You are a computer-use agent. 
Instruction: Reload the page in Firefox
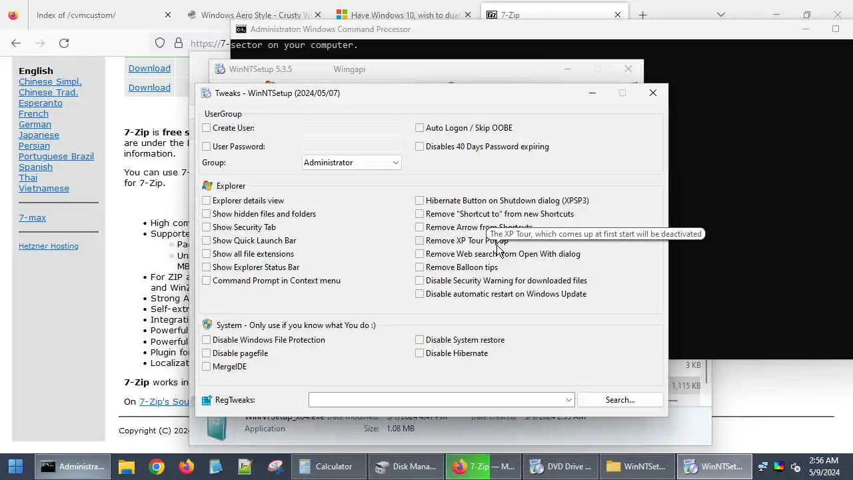(x=64, y=43)
